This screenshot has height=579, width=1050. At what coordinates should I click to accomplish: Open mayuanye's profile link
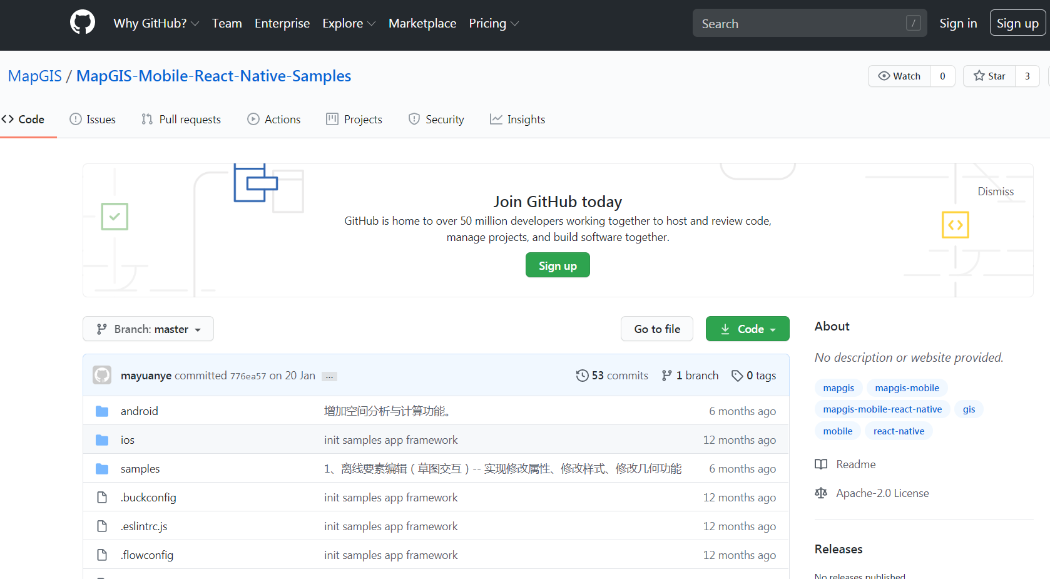click(x=146, y=376)
